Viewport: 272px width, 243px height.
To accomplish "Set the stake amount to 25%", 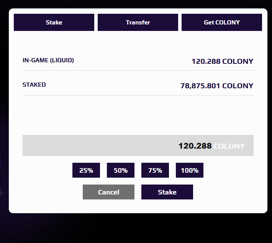I will coord(86,170).
